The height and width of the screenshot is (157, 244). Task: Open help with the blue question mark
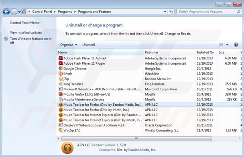tap(236, 45)
